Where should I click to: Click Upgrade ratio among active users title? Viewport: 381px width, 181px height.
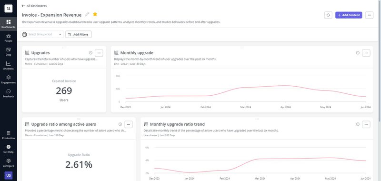click(x=64, y=124)
